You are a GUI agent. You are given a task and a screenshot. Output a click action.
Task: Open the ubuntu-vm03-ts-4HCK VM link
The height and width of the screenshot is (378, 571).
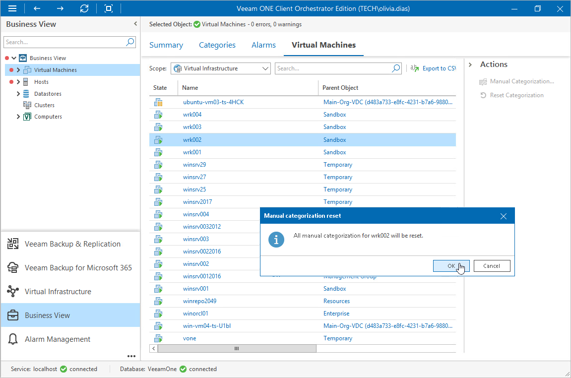(213, 102)
